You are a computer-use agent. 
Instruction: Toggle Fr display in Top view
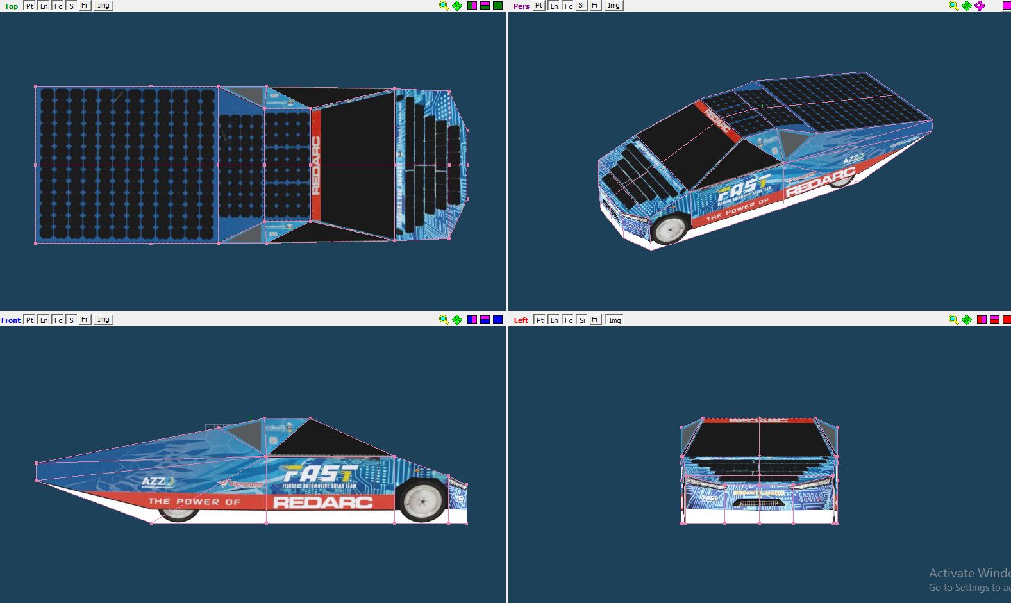[x=85, y=6]
